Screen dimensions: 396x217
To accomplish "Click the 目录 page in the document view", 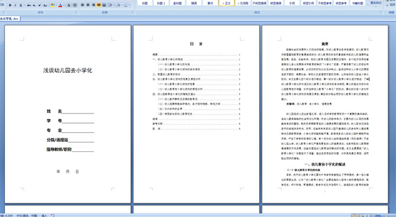I will (x=196, y=114).
